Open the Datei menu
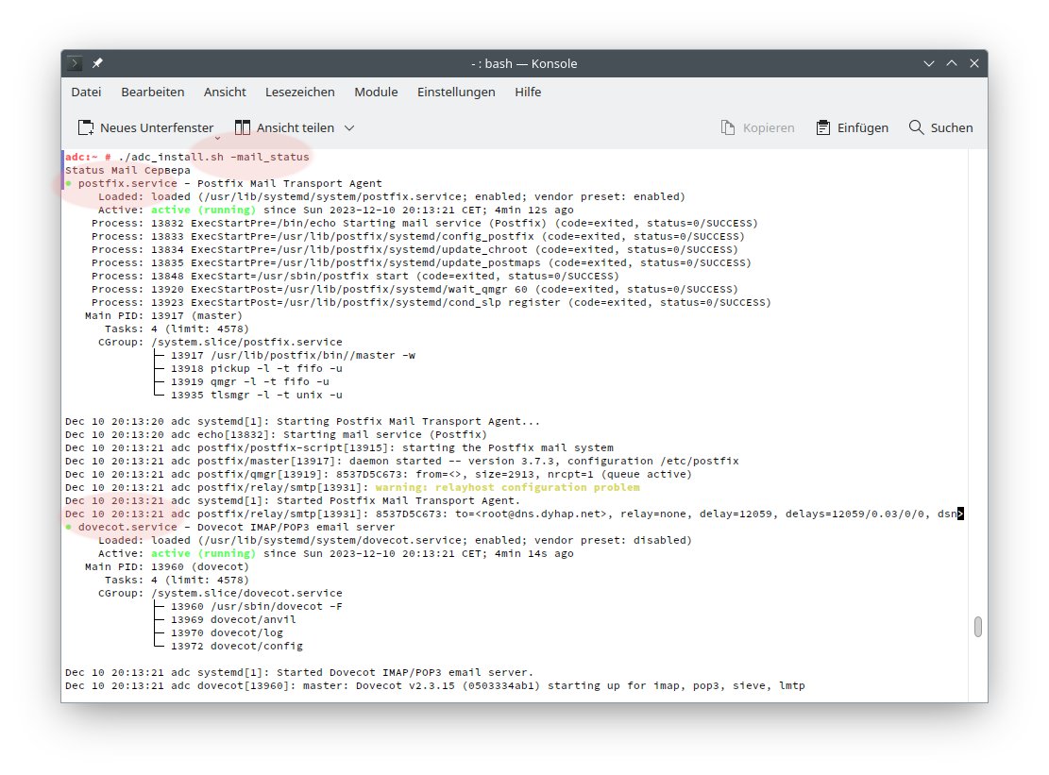This screenshot has width=1049, height=775. 86,92
